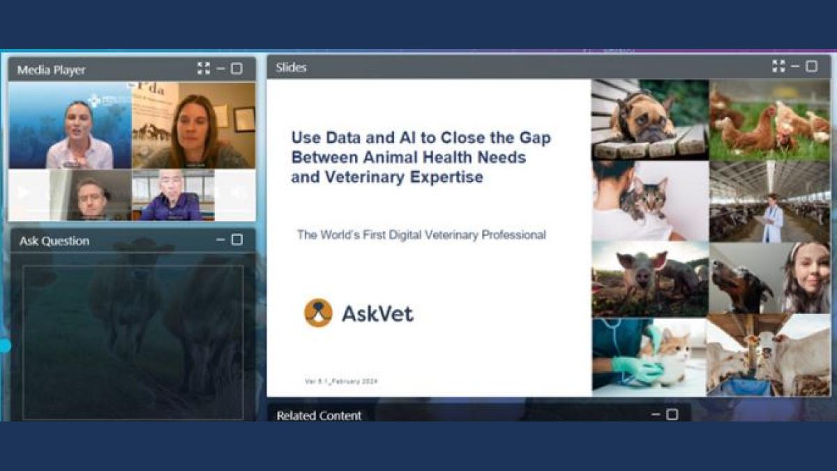
Task: Maximize the Slides panel
Action: [812, 66]
